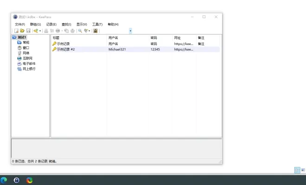Click the copy URL toolbar icon
The image size is (306, 185).
coord(67,31)
